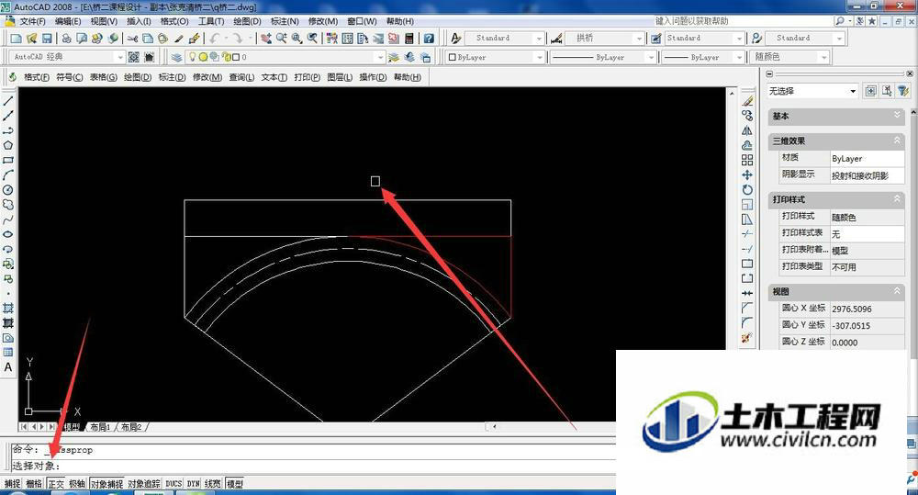
Task: Select the Erase modify tool
Action: pos(747,101)
